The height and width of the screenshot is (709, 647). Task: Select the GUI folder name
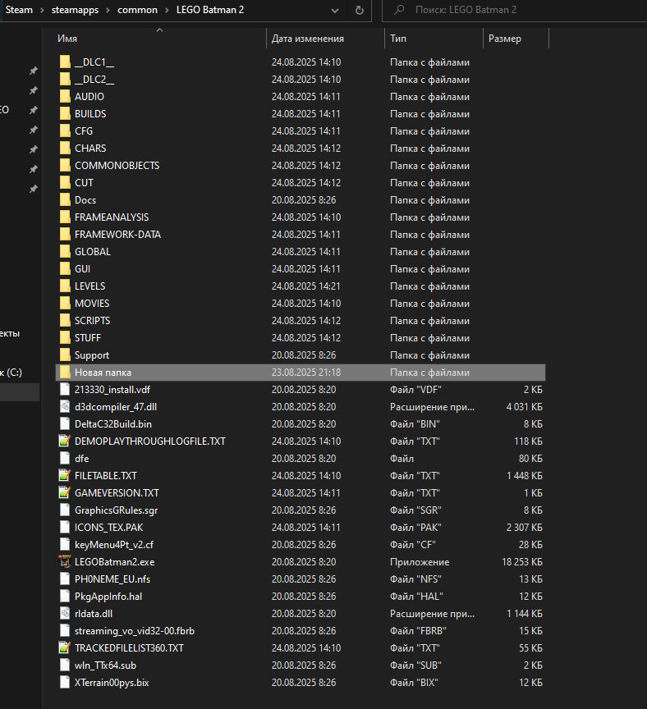[x=82, y=269]
